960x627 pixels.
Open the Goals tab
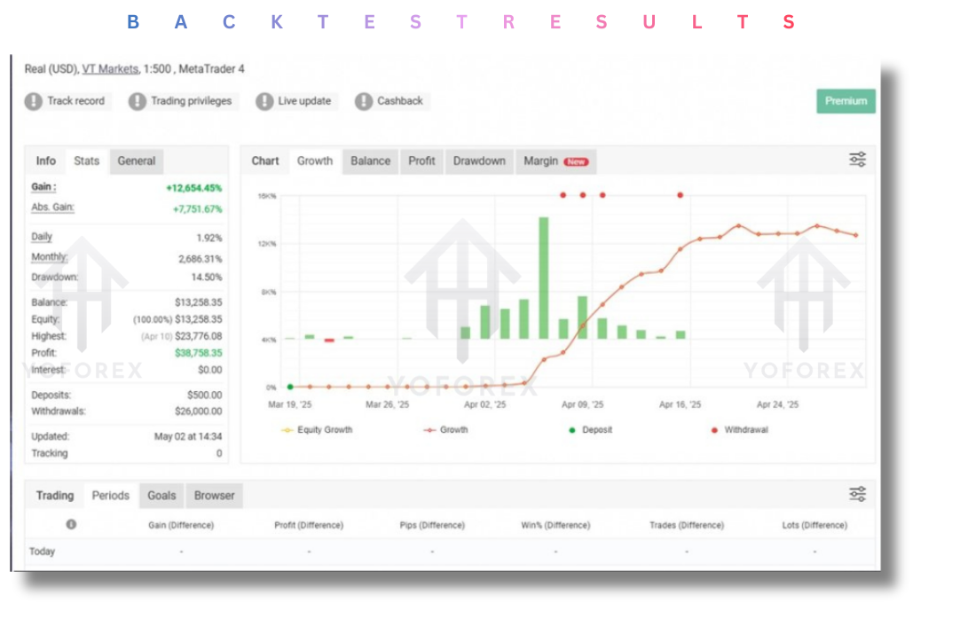click(x=161, y=496)
